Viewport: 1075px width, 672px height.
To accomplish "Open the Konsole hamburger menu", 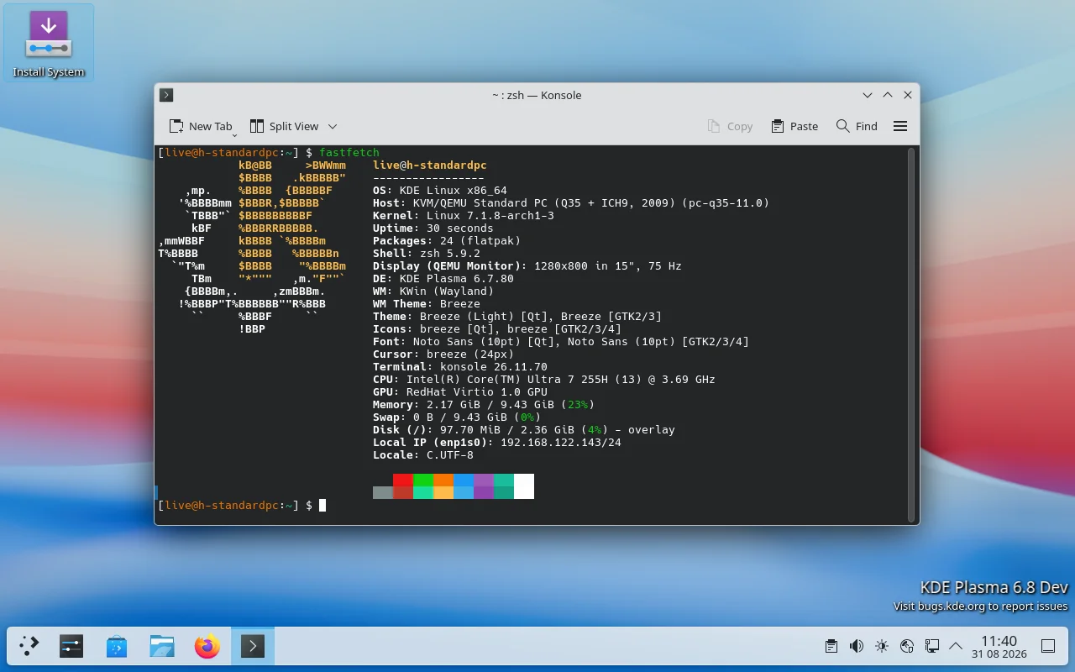I will click(900, 126).
